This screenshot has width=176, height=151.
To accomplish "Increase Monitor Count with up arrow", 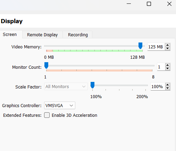I will coord(167,65).
